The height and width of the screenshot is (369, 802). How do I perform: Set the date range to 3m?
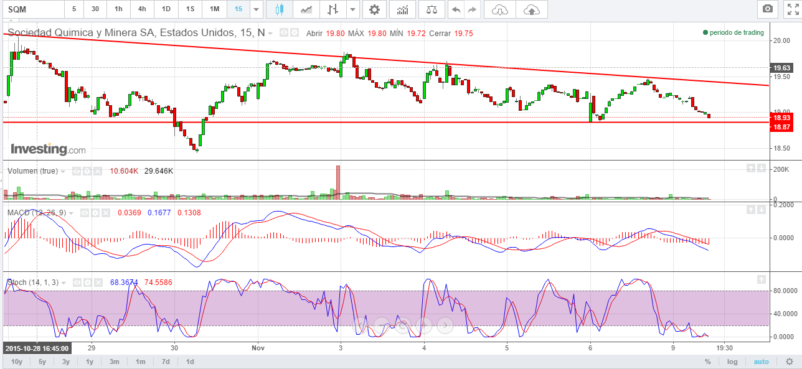click(115, 362)
